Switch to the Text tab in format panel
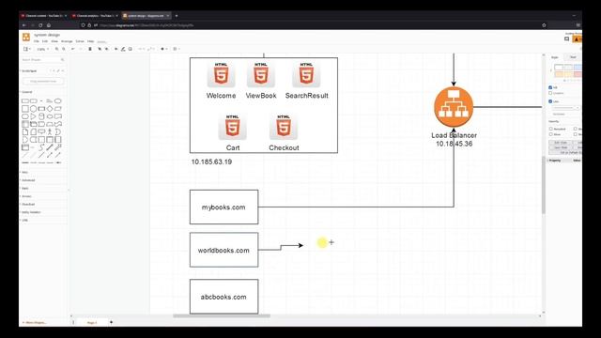 click(x=573, y=57)
